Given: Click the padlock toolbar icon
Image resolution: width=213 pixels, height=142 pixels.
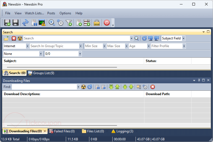Looking at the screenshot, I should pos(97,23).
